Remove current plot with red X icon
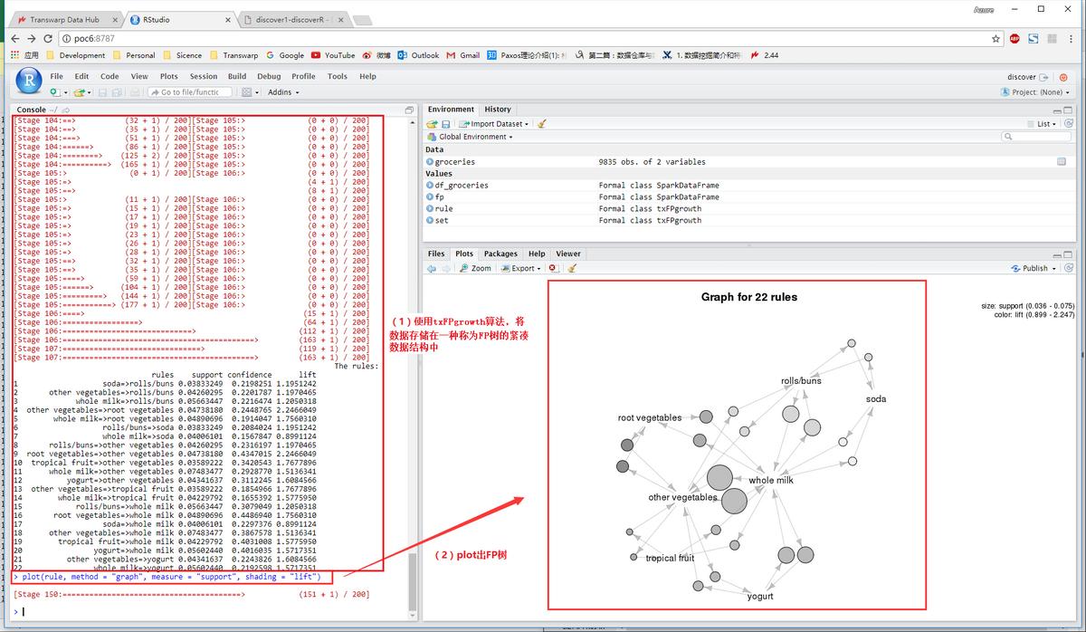 552,269
